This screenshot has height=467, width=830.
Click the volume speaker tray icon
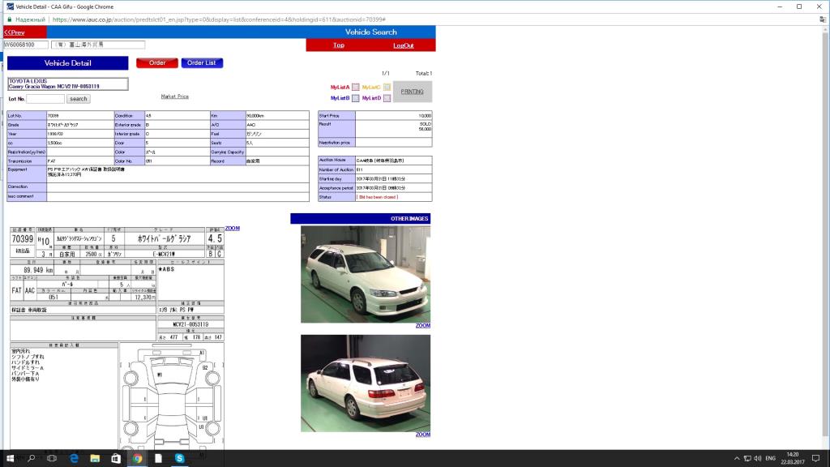[x=758, y=459]
